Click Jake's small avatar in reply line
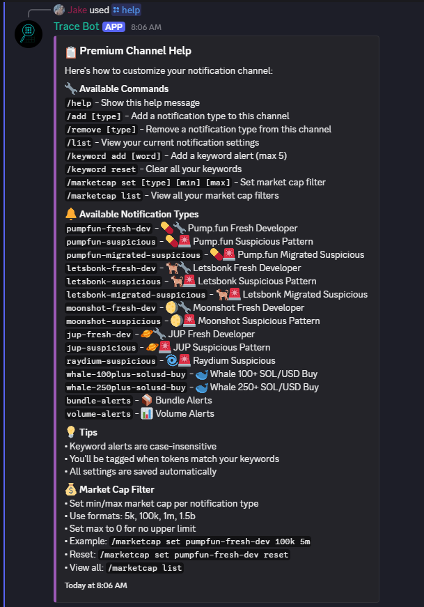Screen dimensions: 424x607 59,10
